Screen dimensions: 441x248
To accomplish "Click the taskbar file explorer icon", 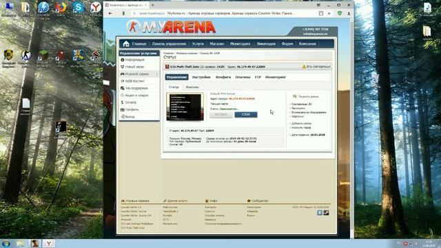I will point(20,243).
